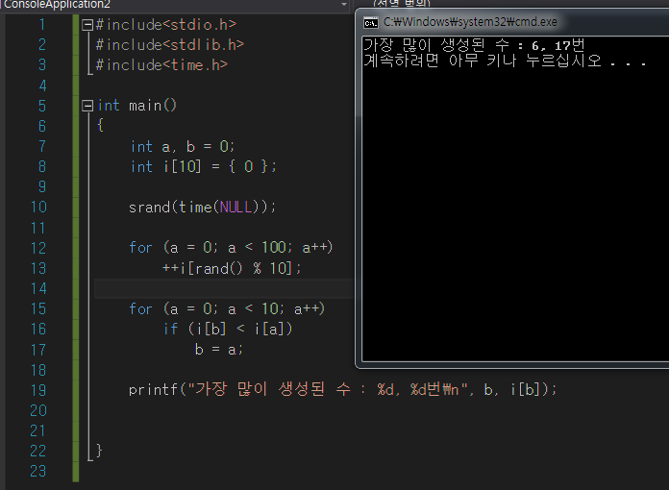Click line number 10 in the gutter
The width and height of the screenshot is (669, 490).
[38, 207]
